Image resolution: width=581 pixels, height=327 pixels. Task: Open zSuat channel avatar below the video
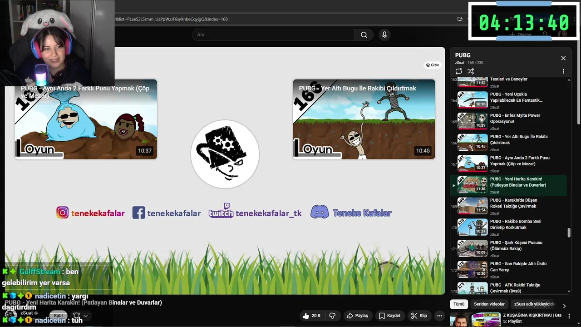(10, 316)
